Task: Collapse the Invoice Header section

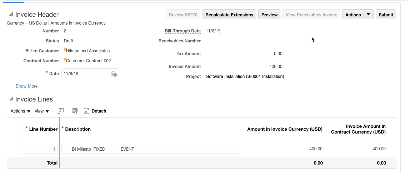Action: click(x=11, y=14)
